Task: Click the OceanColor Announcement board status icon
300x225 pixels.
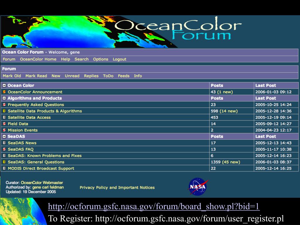Action: [4, 92]
